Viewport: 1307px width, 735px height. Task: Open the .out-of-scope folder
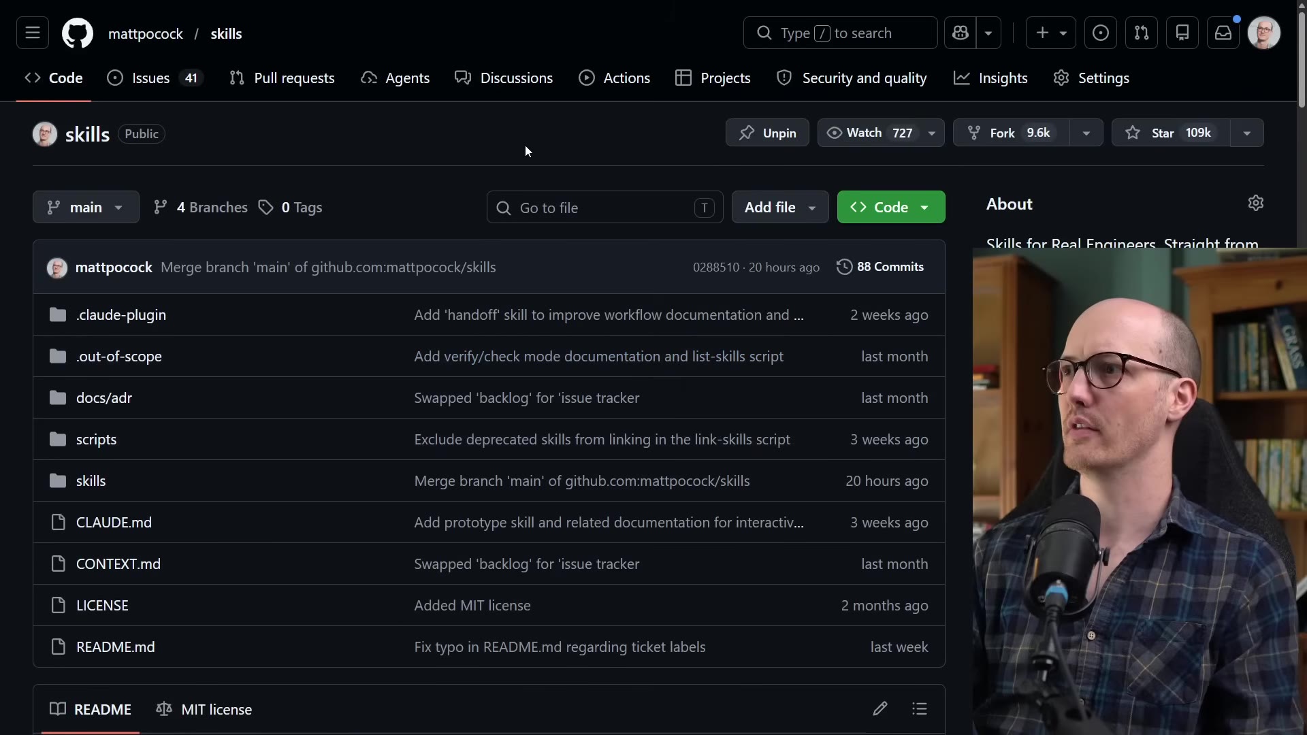coord(119,356)
